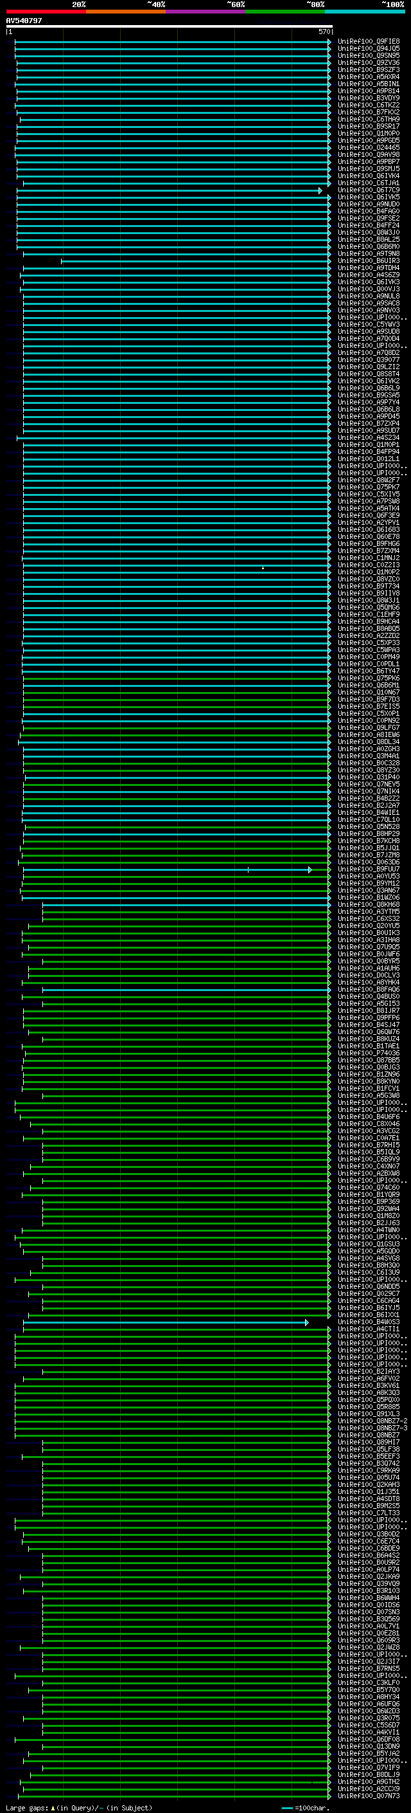Select hit label UniRef100_C0Z2I3
411x1813 pixels.
(369, 565)
